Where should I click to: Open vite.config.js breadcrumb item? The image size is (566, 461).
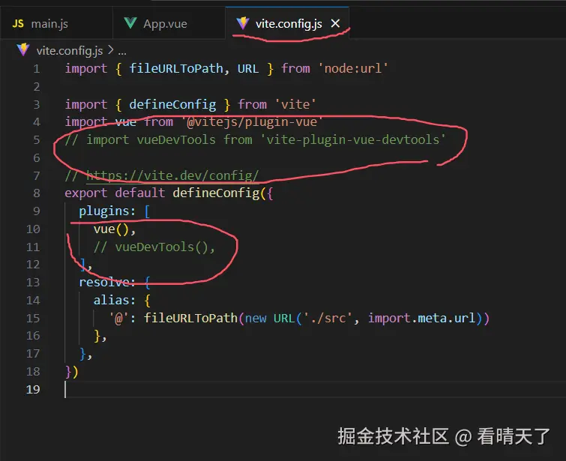tap(70, 50)
